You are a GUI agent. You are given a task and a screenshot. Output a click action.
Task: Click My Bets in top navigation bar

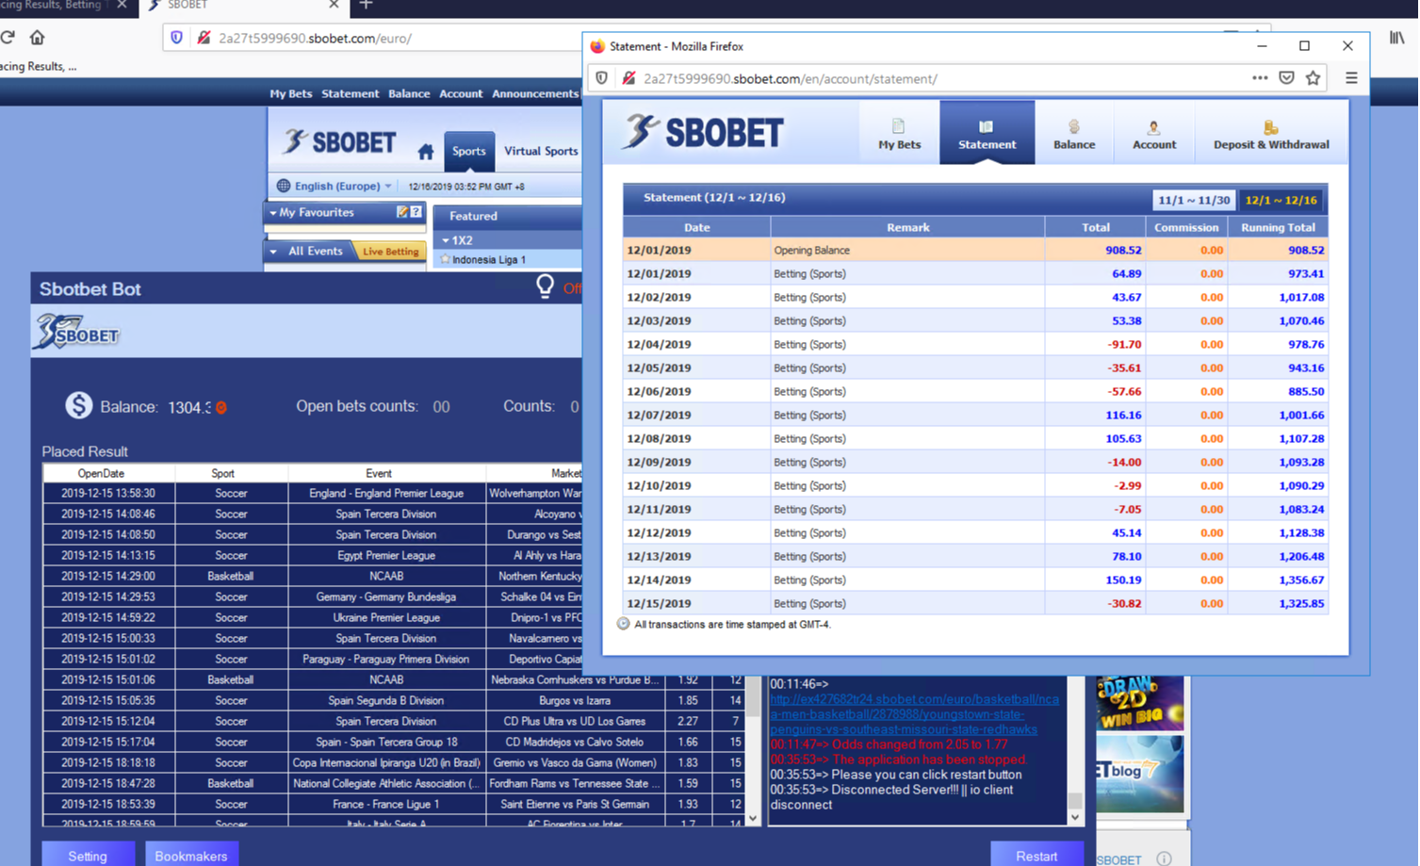[290, 93]
